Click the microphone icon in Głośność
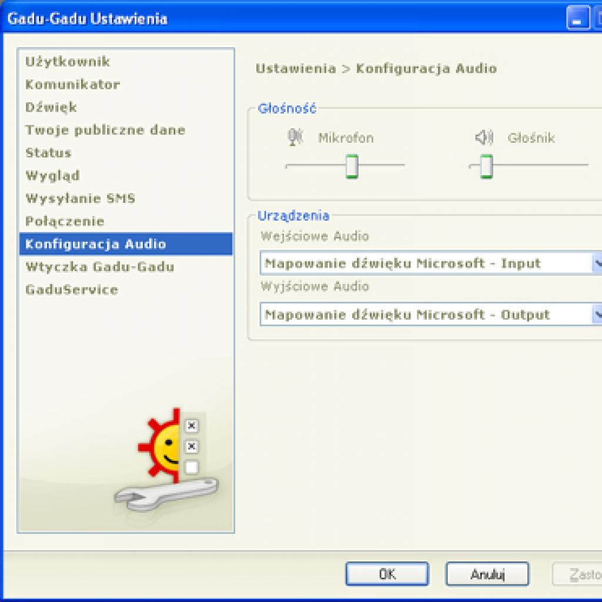 pos(295,137)
